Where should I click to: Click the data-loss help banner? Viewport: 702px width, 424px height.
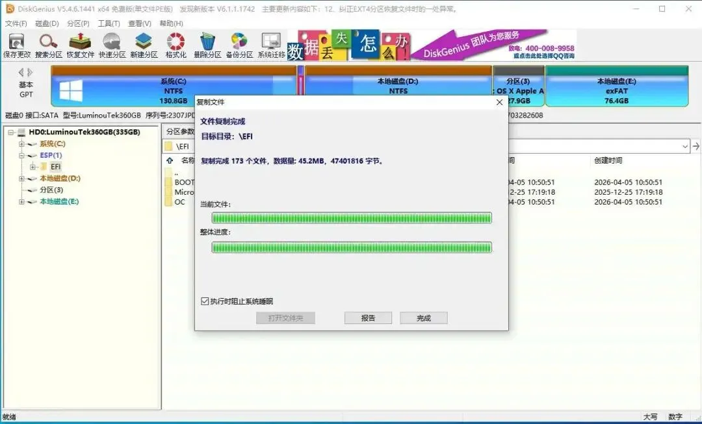432,45
